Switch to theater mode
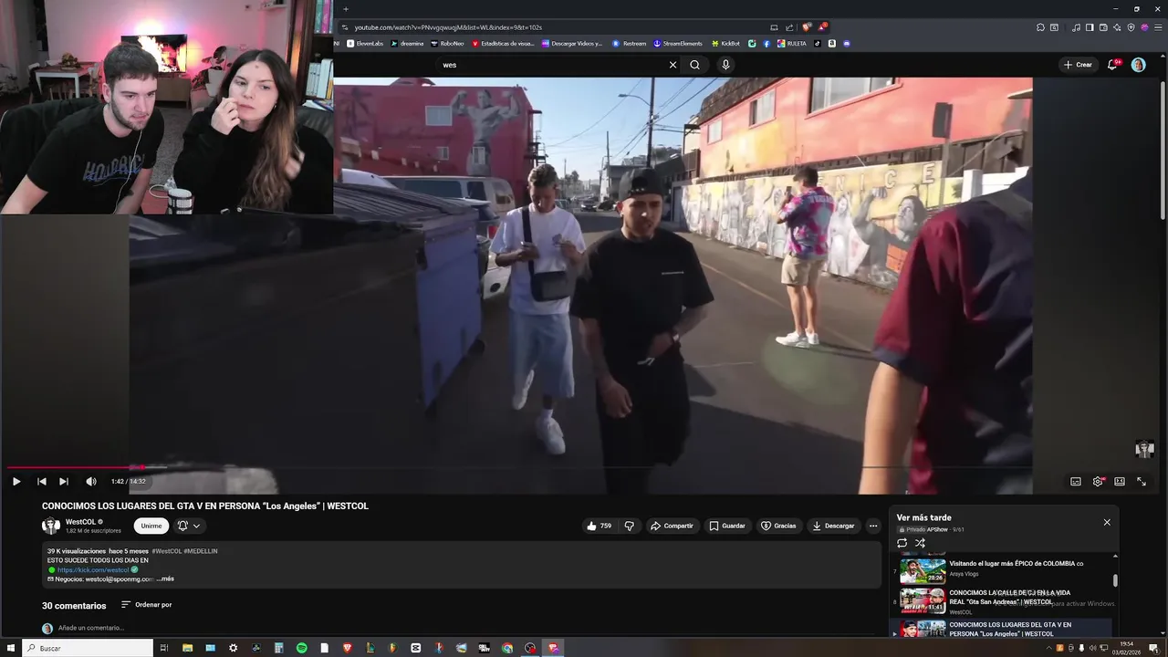The height and width of the screenshot is (657, 1168). (1120, 482)
